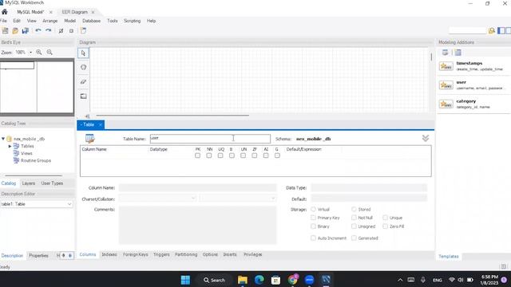
Task: Open an existing model file icon
Action: click(15, 30)
